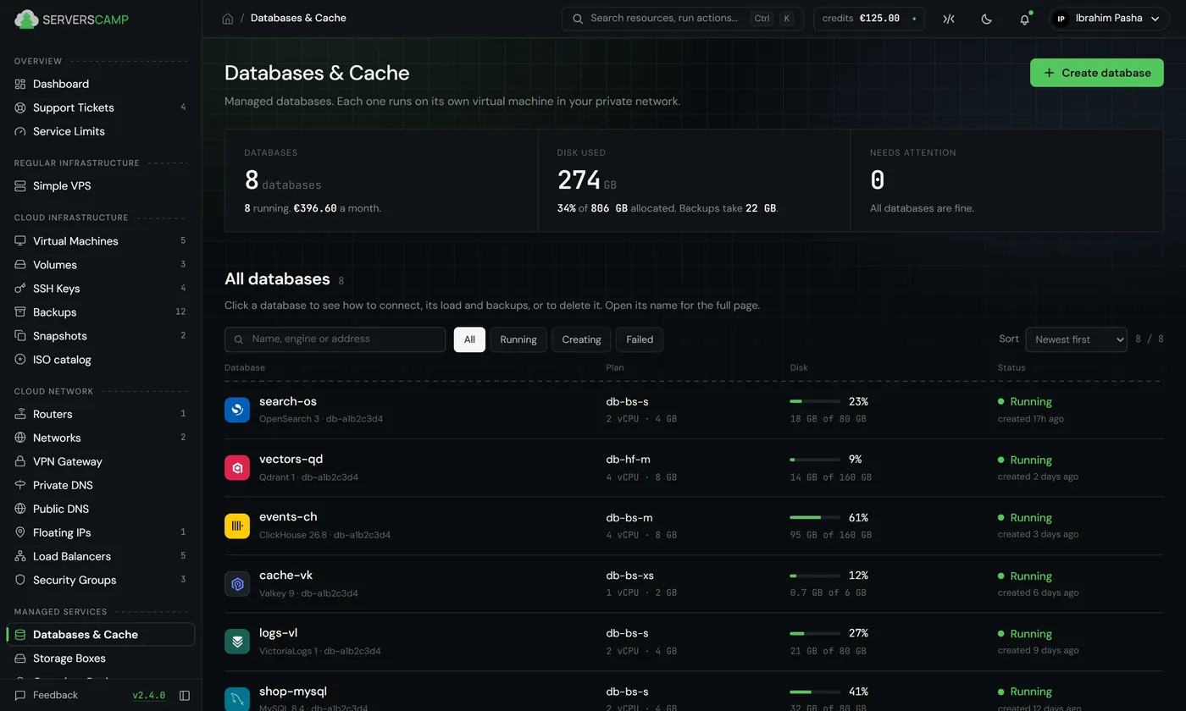This screenshot has height=711, width=1186.
Task: Click the Create database button
Action: coord(1097,73)
